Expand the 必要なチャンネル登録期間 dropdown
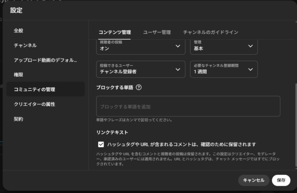This screenshot has width=297, height=193. click(224, 69)
